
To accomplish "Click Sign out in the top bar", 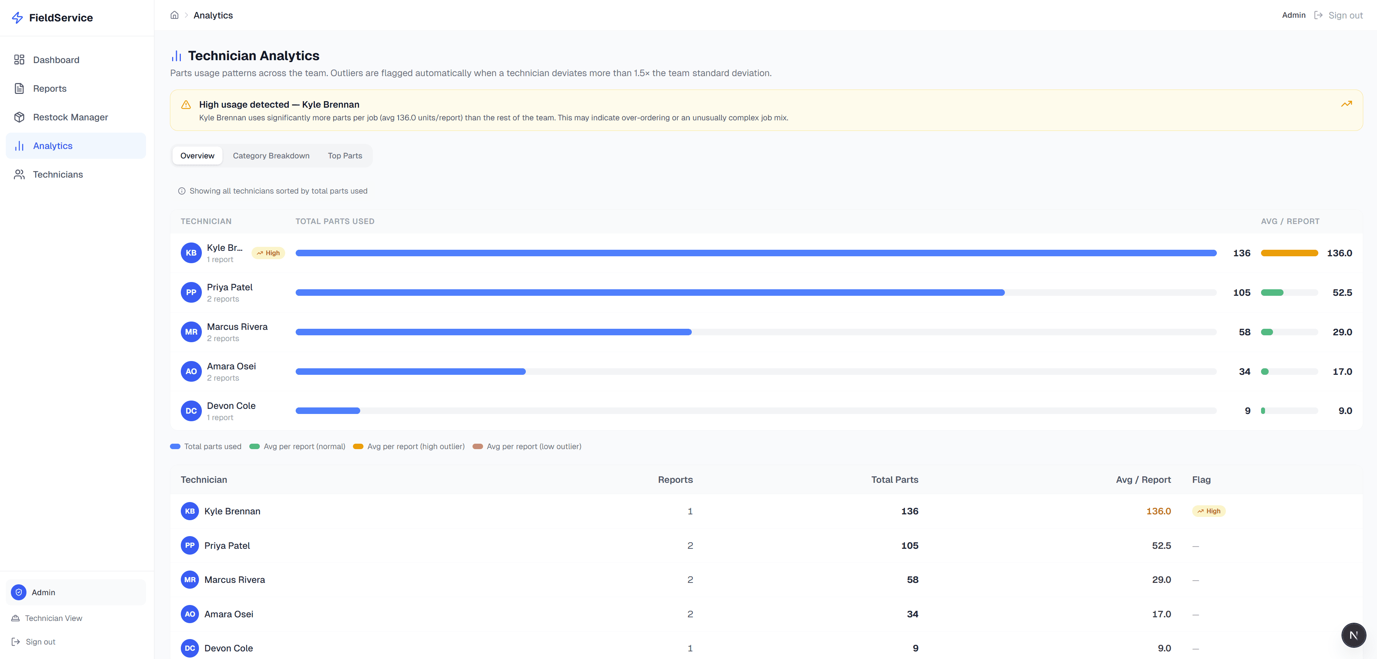I will click(x=1344, y=15).
